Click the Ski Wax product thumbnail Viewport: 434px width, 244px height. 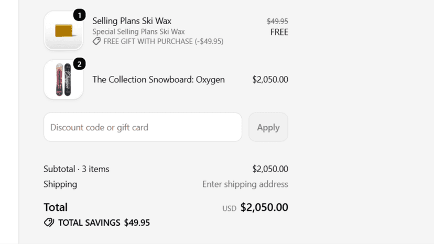pos(63,31)
